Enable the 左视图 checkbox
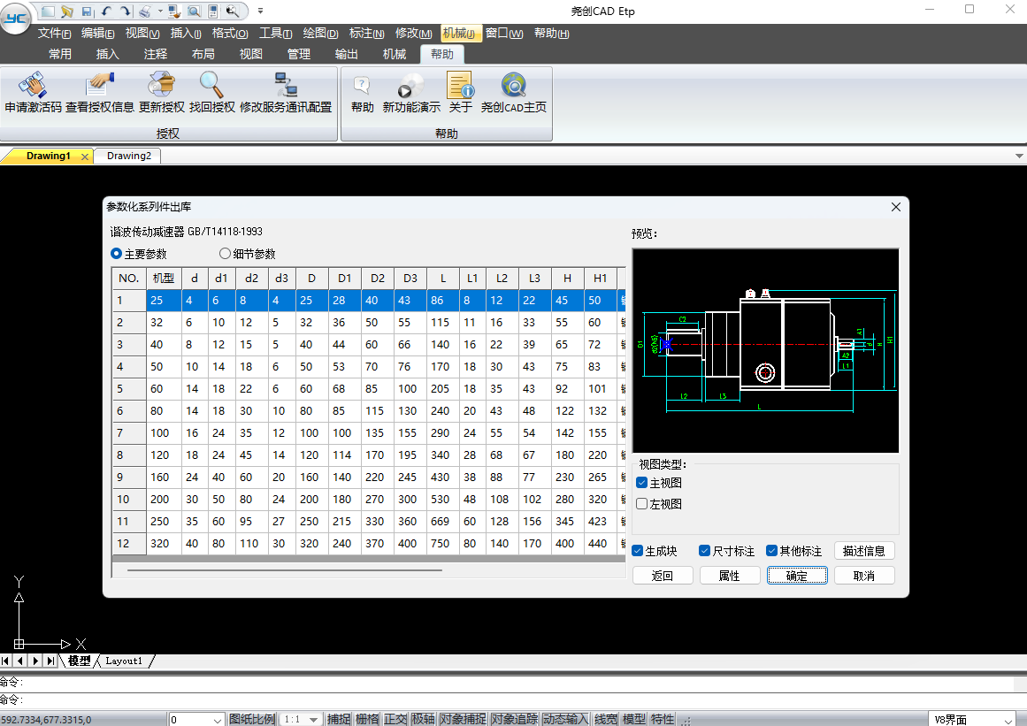The height and width of the screenshot is (726, 1027). pyautogui.click(x=642, y=503)
